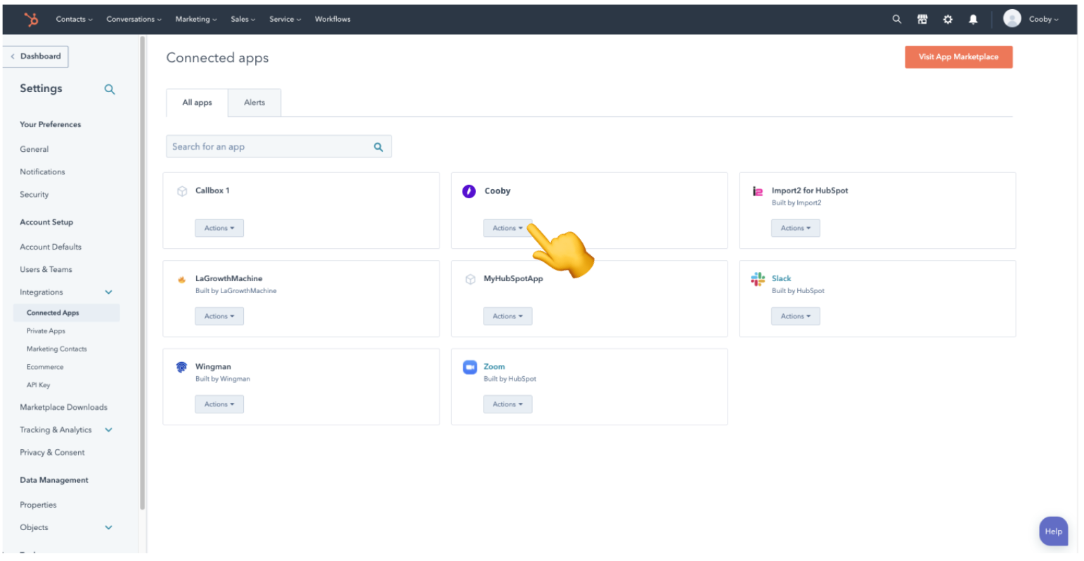Screen dimensions: 1084x561
Task: Open Actions dropdown for Callbox 1
Action: point(219,228)
